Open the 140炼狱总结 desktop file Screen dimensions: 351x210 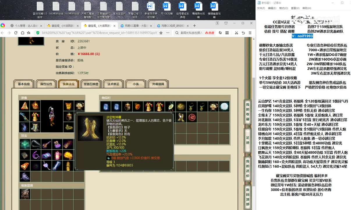click(x=56, y=8)
